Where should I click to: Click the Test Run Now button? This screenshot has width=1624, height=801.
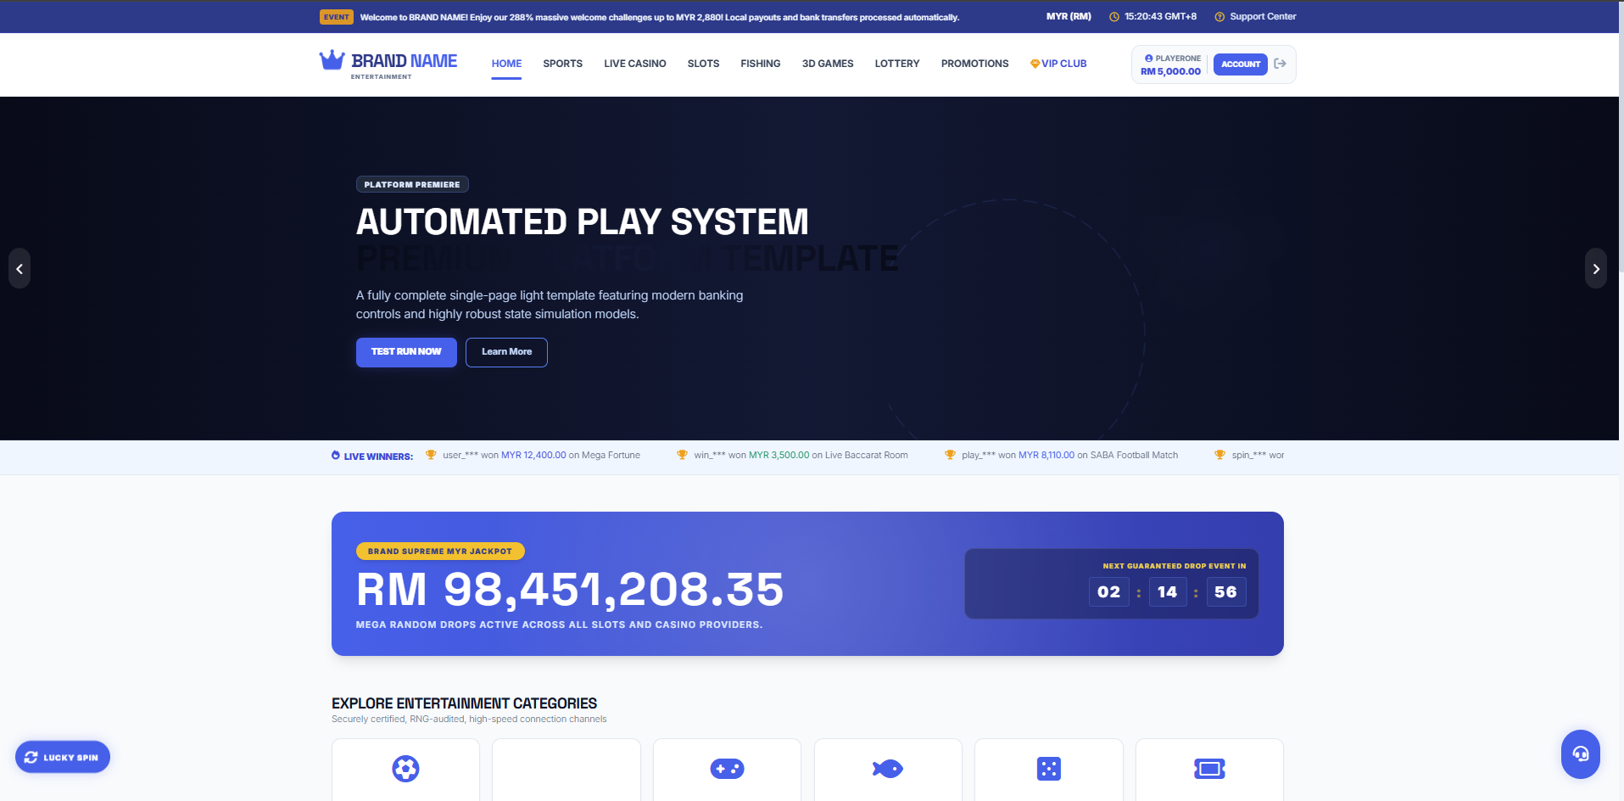pos(406,352)
